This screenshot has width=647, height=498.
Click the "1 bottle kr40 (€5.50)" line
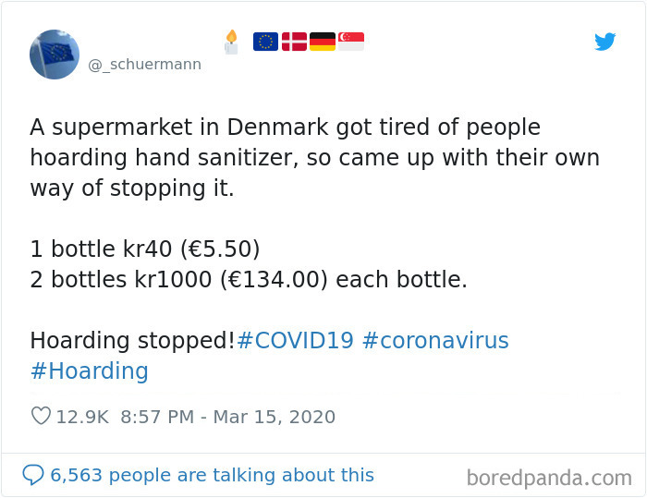coord(144,249)
